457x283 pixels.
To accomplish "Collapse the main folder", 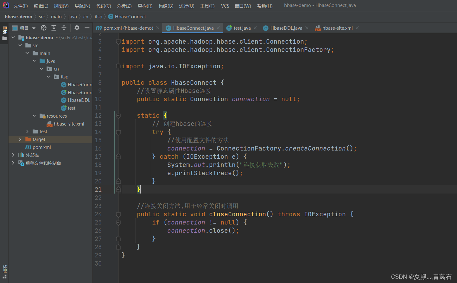I will point(27,53).
